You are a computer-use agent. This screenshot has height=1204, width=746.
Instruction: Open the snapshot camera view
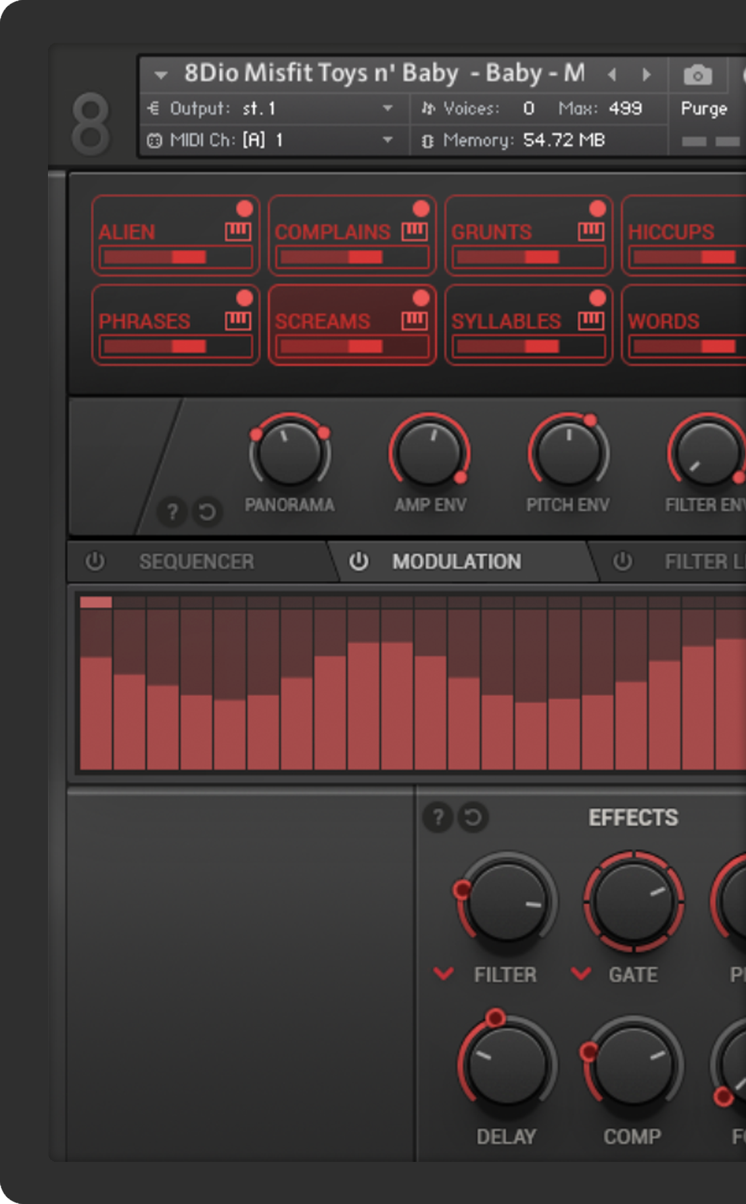pyautogui.click(x=697, y=75)
